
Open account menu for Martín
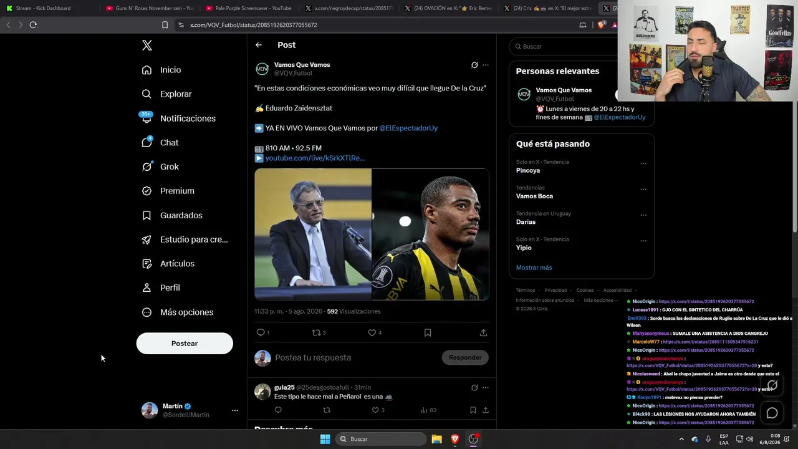coord(235,410)
